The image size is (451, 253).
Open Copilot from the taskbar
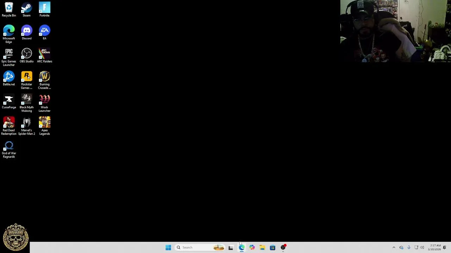(x=252, y=247)
